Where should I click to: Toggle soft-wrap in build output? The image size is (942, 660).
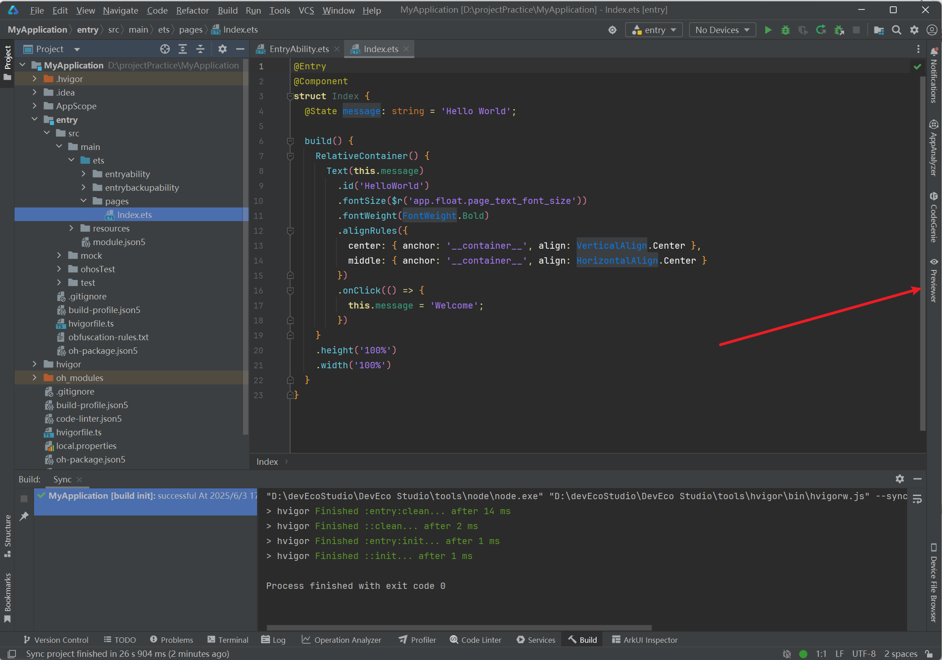(x=917, y=499)
